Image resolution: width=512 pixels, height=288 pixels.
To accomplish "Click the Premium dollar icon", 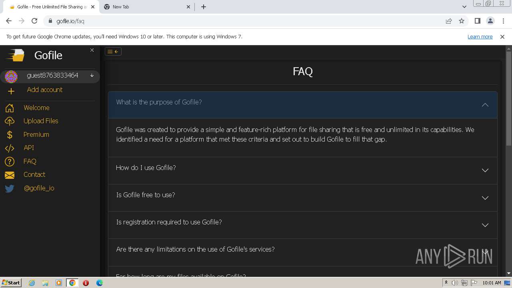I will [10, 135].
